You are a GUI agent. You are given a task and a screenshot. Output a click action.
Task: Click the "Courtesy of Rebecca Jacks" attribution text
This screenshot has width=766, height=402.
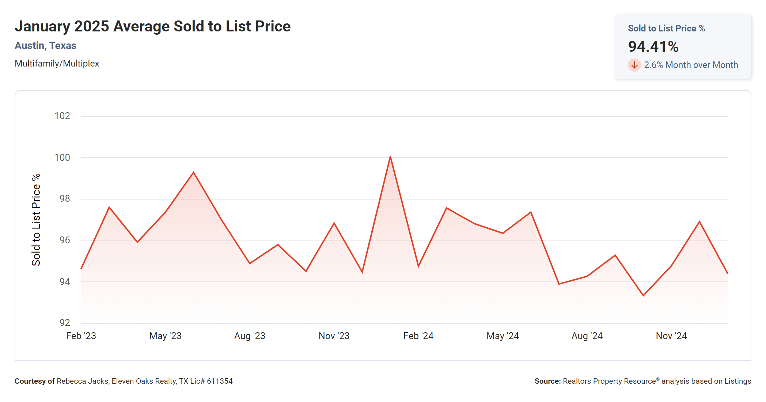click(124, 381)
